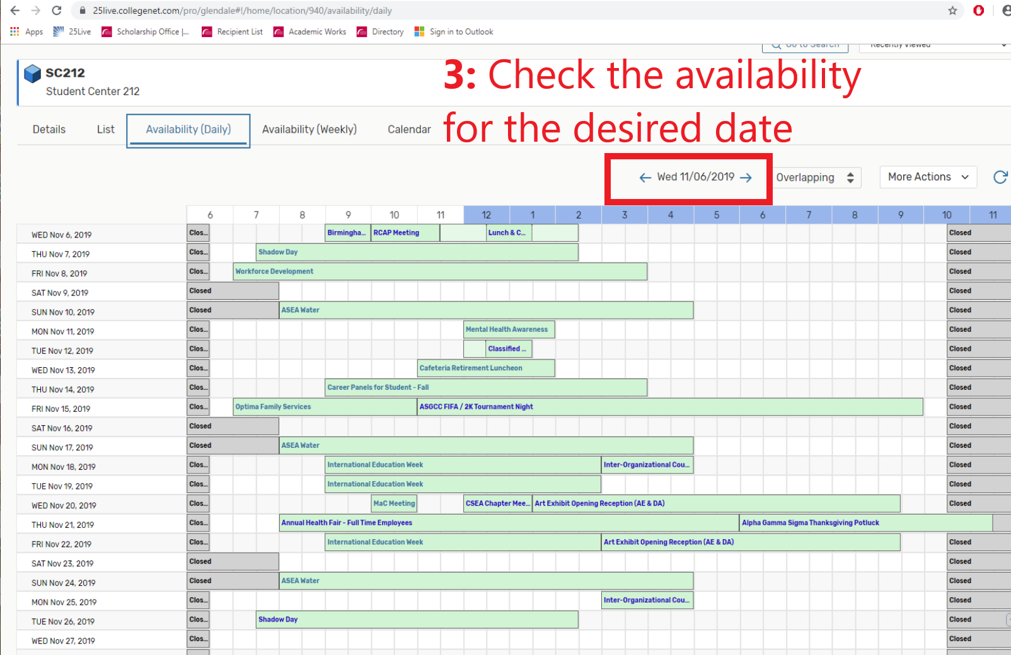Open Alpha Gamma Sigma Thanksgiving Potluck
Screen dimensions: 1011x655
(x=866, y=523)
